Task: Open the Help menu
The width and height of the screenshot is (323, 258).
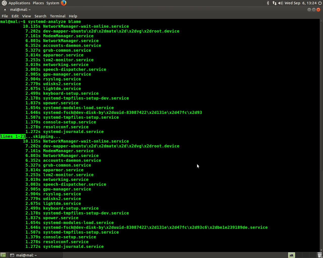Action: pos(73,16)
